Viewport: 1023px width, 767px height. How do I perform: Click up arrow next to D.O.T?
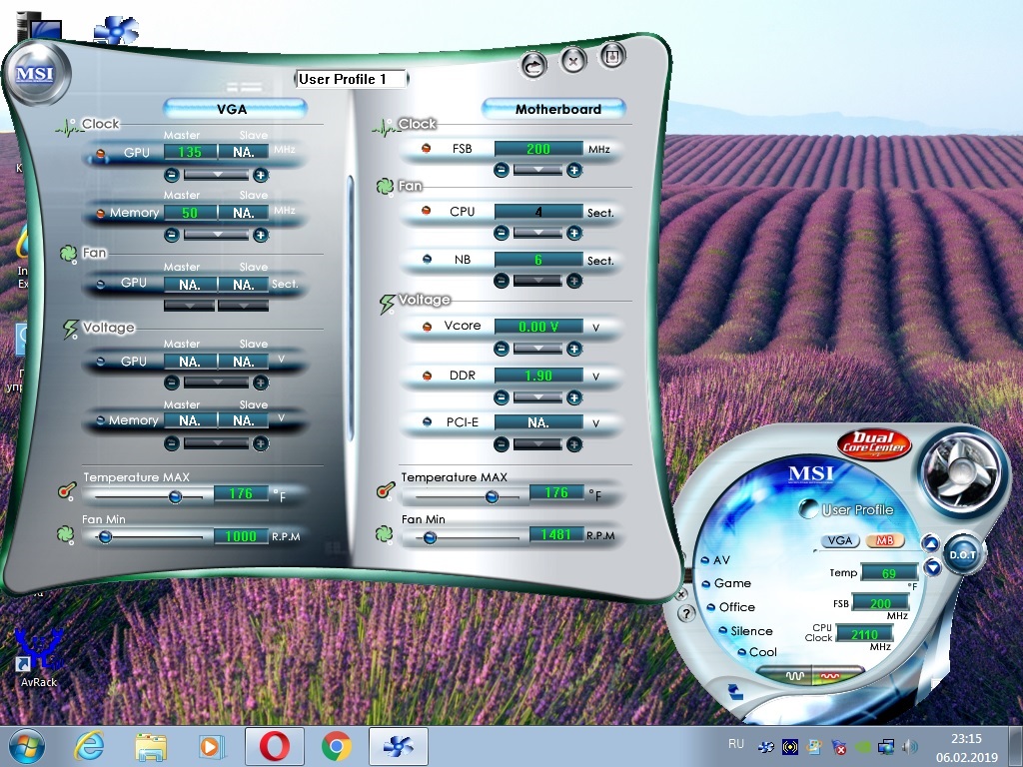931,543
